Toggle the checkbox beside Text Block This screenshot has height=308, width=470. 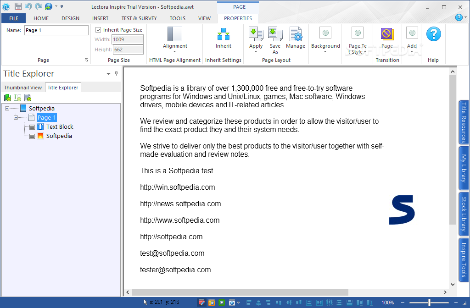[32, 127]
